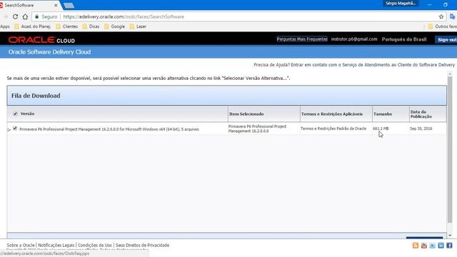Click the Sérgio Magalhã... Chrome profile button
Viewport: 457px width, 257px height.
tap(401, 4)
